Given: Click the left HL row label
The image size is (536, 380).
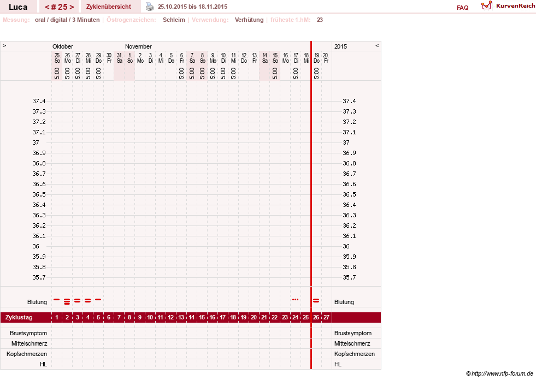Looking at the screenshot, I should (43, 364).
